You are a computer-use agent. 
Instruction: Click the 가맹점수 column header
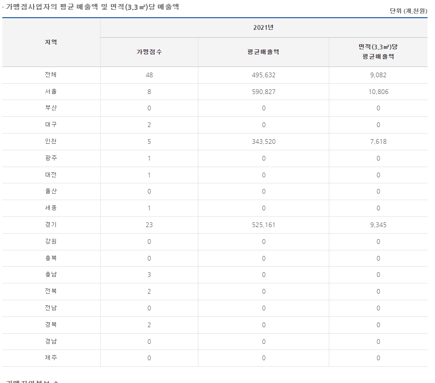(x=149, y=52)
